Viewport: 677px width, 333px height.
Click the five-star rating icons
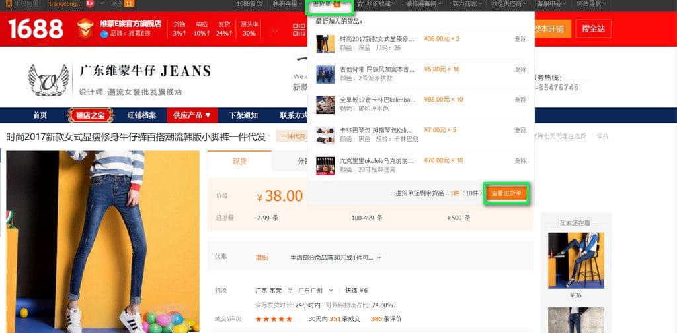pyautogui.click(x=274, y=319)
